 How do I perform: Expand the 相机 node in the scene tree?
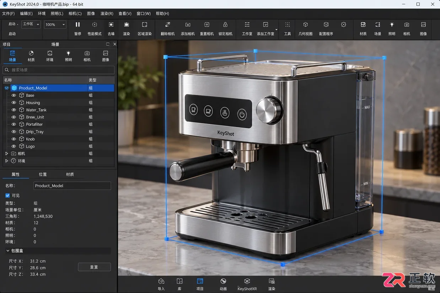[x=6, y=153]
